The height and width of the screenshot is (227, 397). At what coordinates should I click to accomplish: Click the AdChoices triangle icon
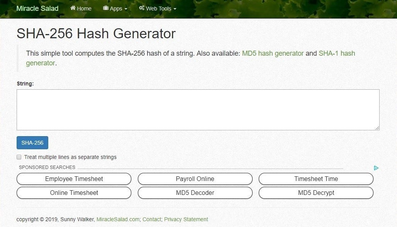pos(376,168)
